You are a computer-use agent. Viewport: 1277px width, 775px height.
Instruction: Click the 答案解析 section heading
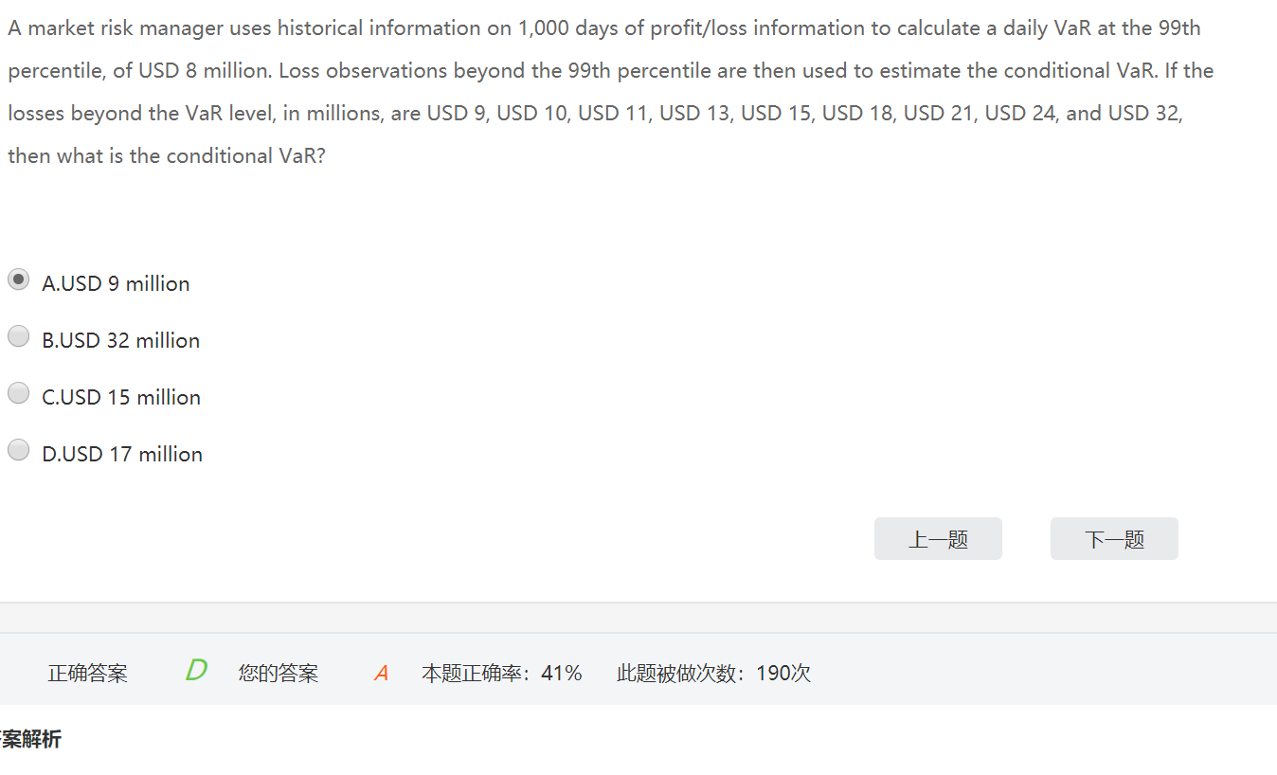[x=30, y=739]
